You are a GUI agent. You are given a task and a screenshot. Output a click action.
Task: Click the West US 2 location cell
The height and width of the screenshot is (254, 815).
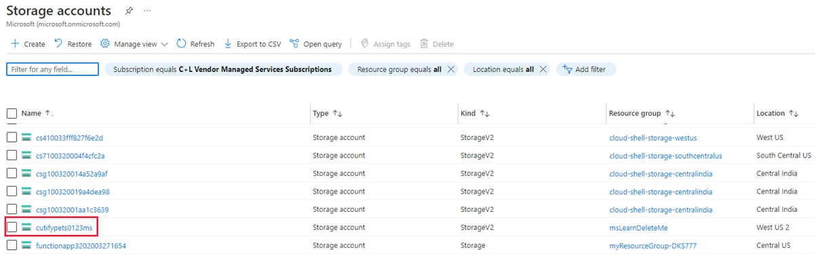pos(773,228)
